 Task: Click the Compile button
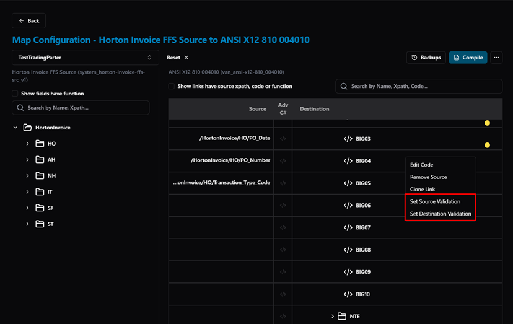pos(468,58)
